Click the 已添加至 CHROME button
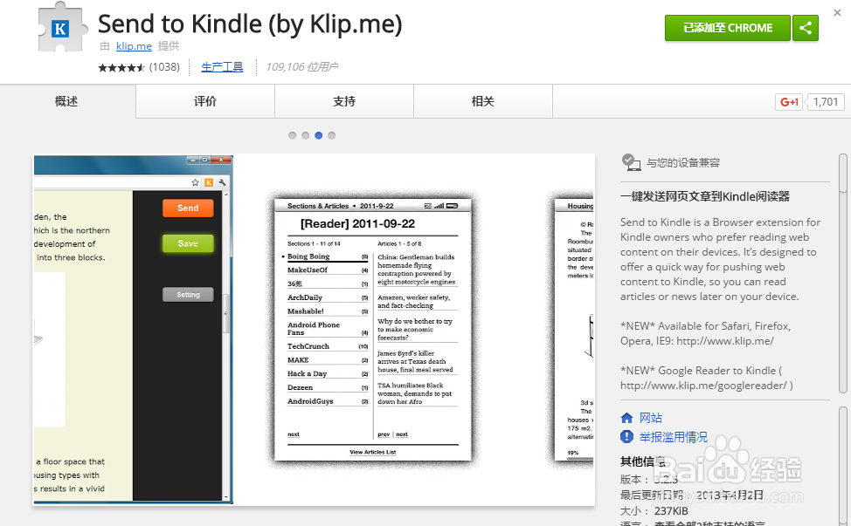 (x=727, y=28)
